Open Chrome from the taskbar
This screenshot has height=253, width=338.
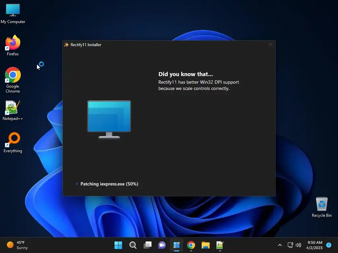(x=191, y=245)
